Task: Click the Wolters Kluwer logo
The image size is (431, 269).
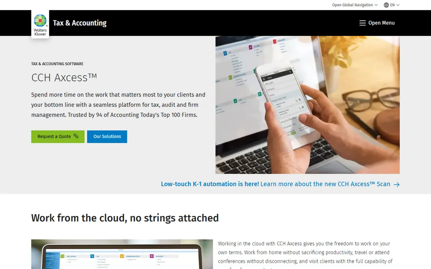Action: click(x=40, y=24)
